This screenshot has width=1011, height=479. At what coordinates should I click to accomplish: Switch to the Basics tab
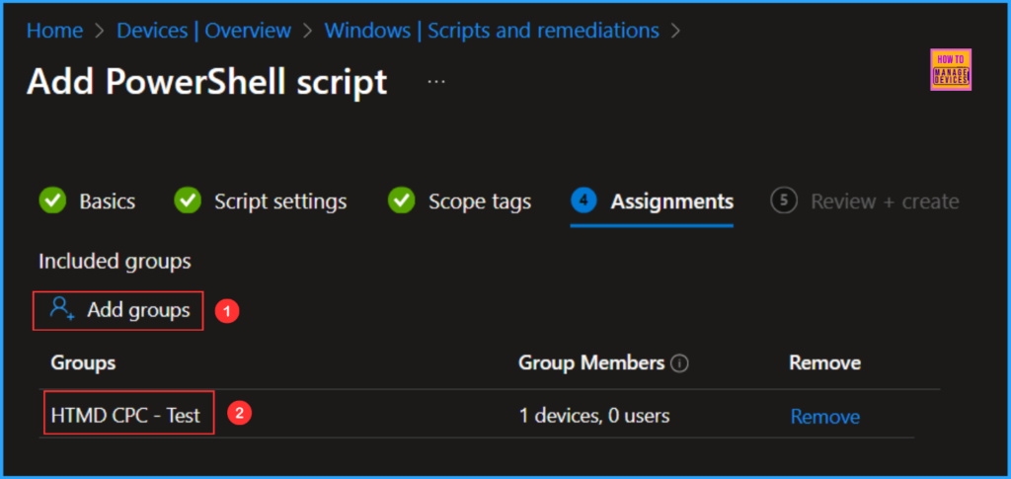pos(107,201)
